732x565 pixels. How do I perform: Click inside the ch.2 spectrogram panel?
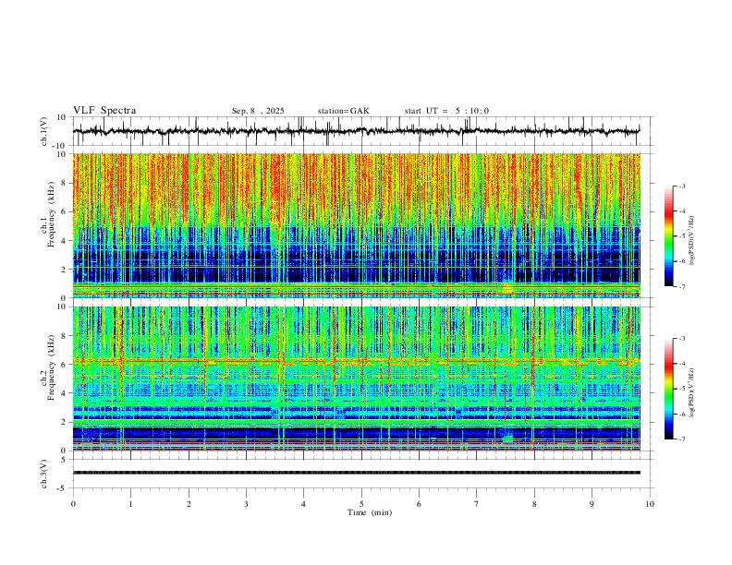(356, 379)
